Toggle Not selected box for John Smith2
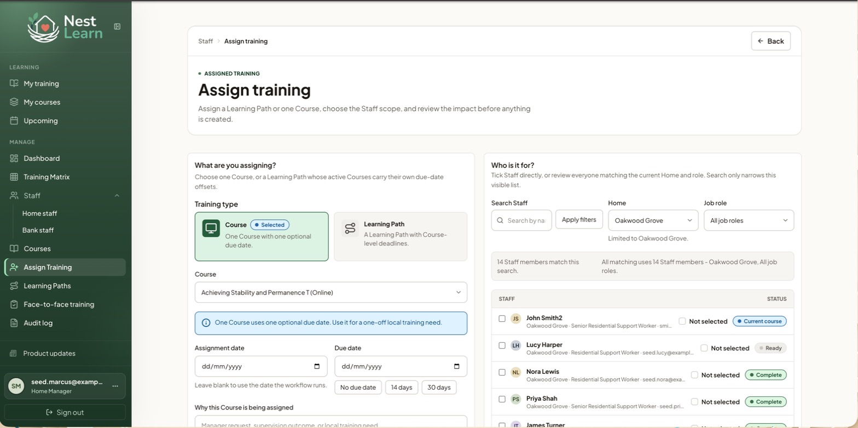The image size is (858, 428). coord(682,321)
